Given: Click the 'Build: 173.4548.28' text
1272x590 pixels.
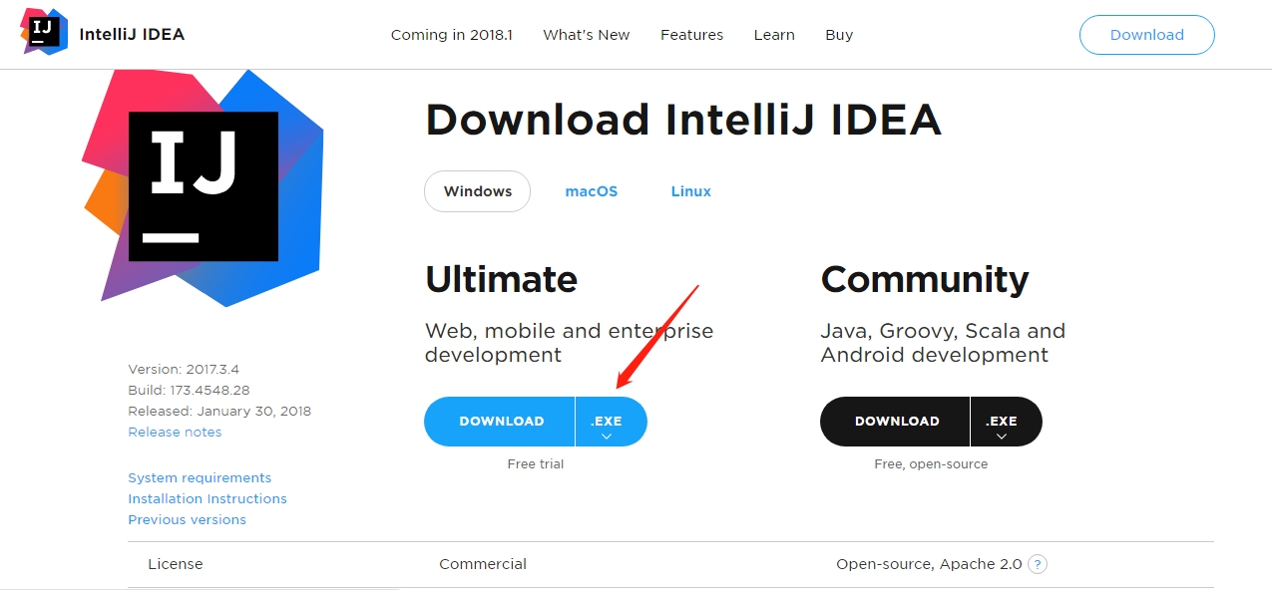Looking at the screenshot, I should click(x=189, y=390).
